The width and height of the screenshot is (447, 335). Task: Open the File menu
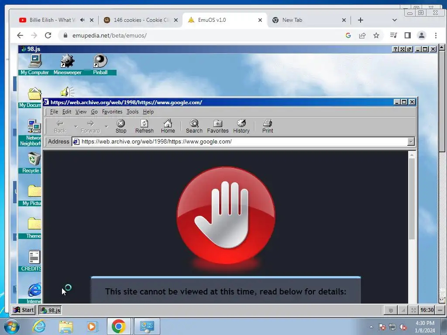[54, 112]
